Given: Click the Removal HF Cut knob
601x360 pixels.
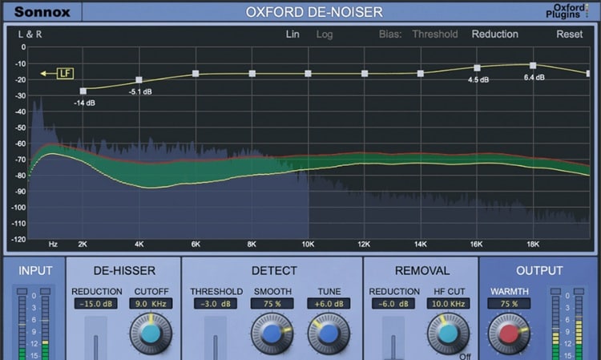Looking at the screenshot, I should 448,334.
